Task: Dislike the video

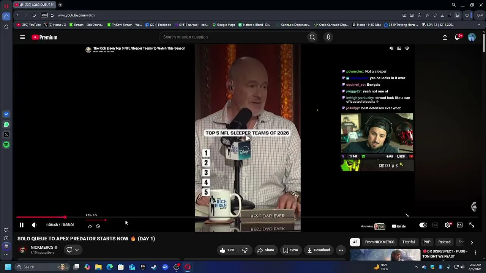Action: pos(245,250)
